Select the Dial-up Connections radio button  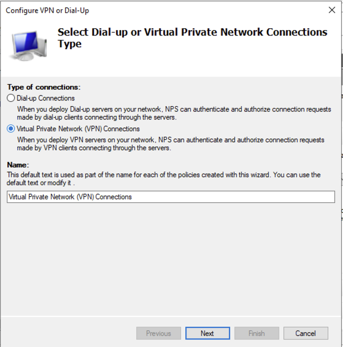tap(10, 98)
